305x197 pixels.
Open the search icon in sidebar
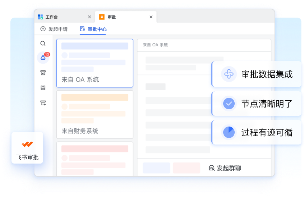click(x=43, y=43)
